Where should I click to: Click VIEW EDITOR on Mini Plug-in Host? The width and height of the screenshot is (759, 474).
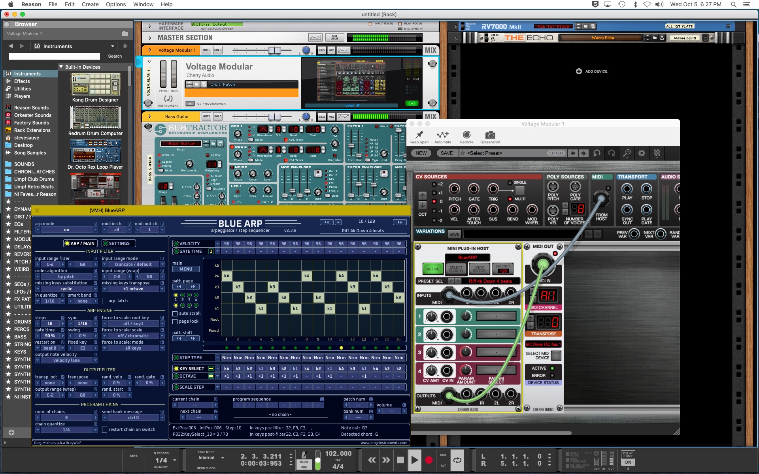pyautogui.click(x=479, y=269)
